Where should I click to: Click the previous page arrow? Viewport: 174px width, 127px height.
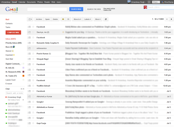point(166,19)
